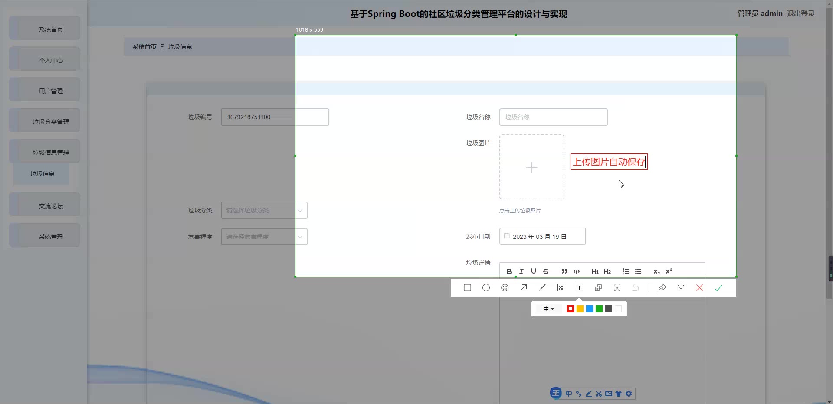This screenshot has height=404, width=833.
Task: Apply superscript formatting in editor
Action: click(669, 271)
